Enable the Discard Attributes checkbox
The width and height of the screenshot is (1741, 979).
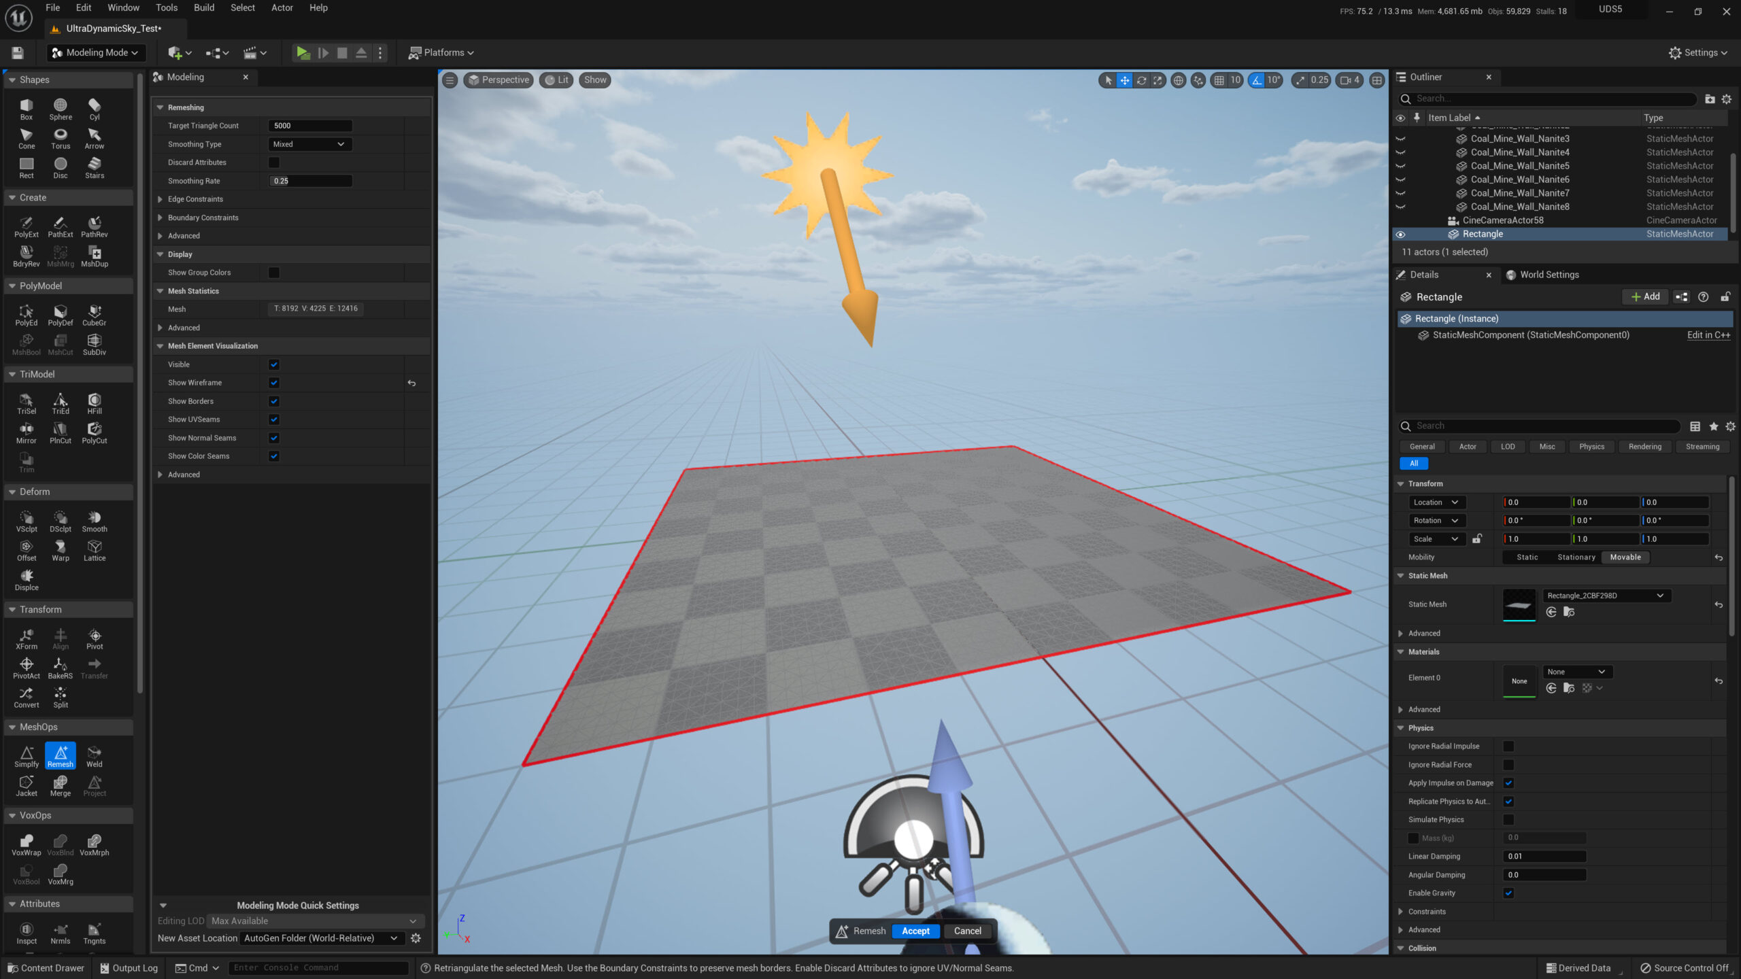pyautogui.click(x=274, y=162)
